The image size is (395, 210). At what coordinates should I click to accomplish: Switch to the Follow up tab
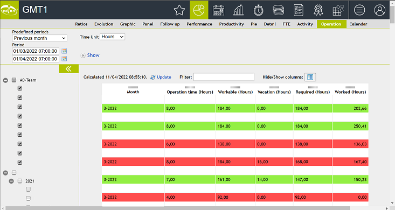(x=170, y=24)
